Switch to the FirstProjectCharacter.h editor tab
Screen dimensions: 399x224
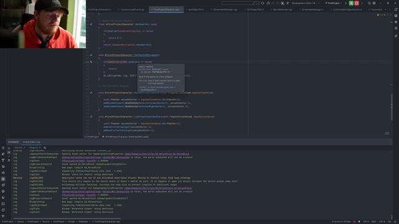[100, 10]
